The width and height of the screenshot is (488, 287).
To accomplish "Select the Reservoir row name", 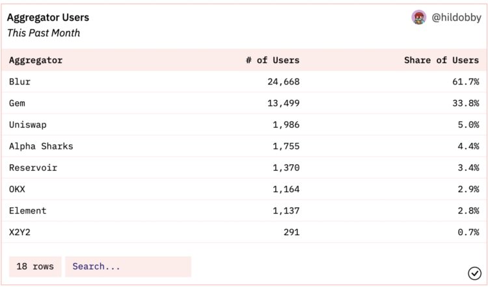I will tap(33, 168).
